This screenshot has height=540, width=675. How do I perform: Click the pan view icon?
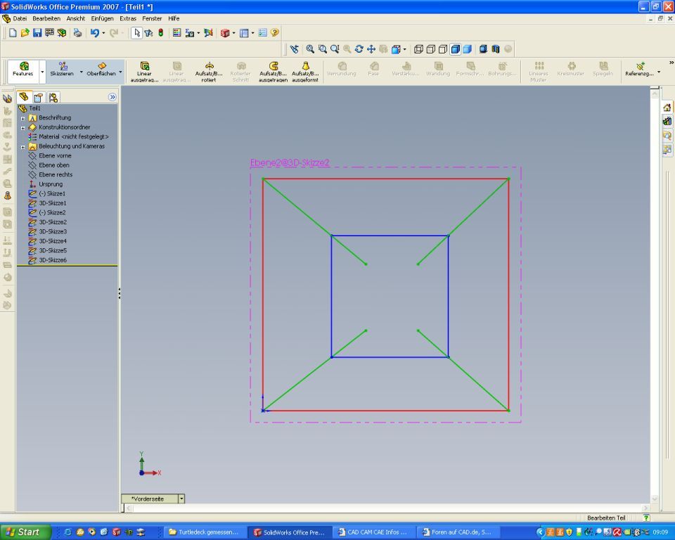[x=371, y=49]
